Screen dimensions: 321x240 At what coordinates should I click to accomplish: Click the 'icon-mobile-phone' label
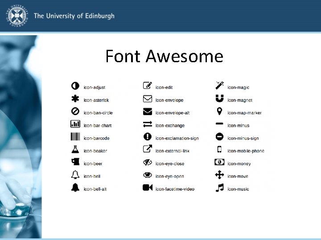coord(246,151)
